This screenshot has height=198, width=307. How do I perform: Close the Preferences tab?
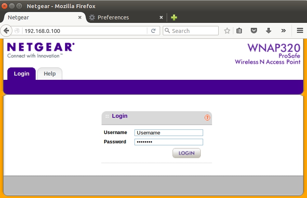(161, 17)
